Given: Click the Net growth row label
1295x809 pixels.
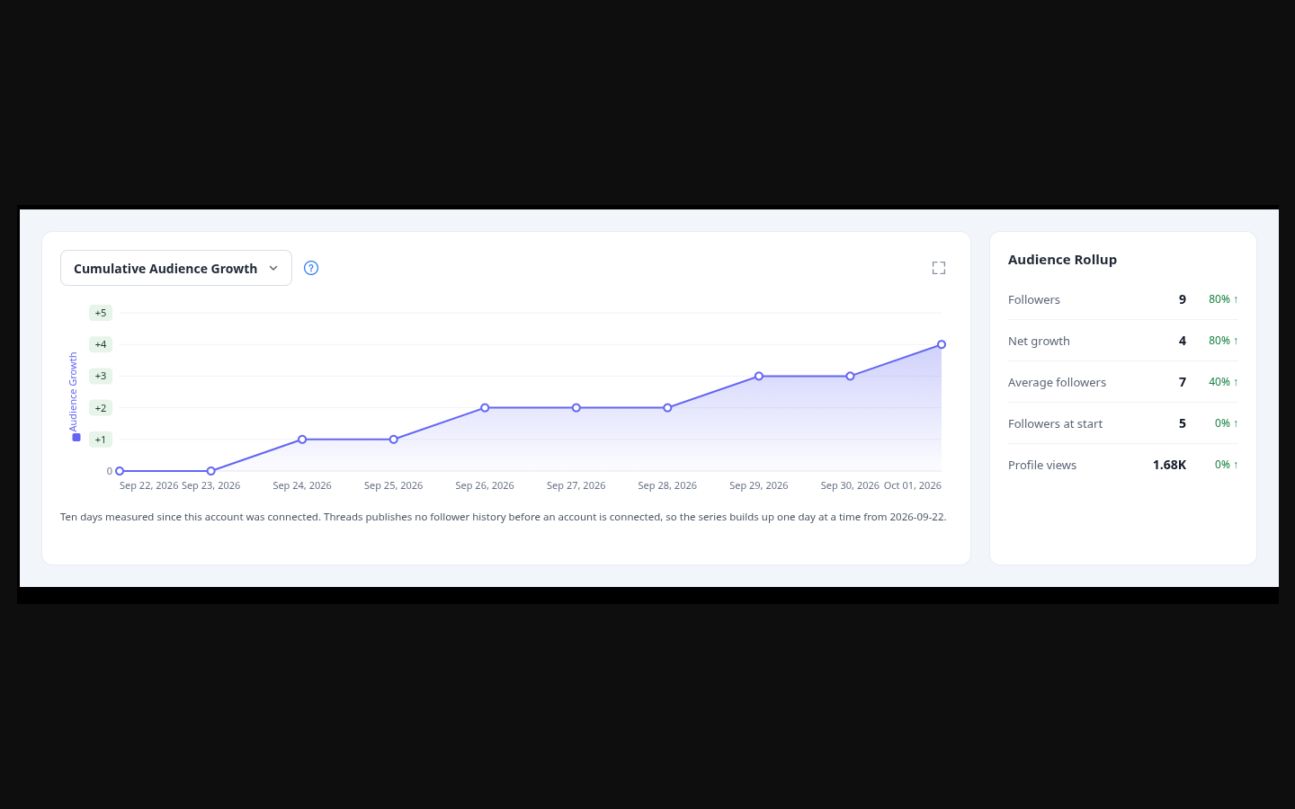Looking at the screenshot, I should click(1039, 341).
